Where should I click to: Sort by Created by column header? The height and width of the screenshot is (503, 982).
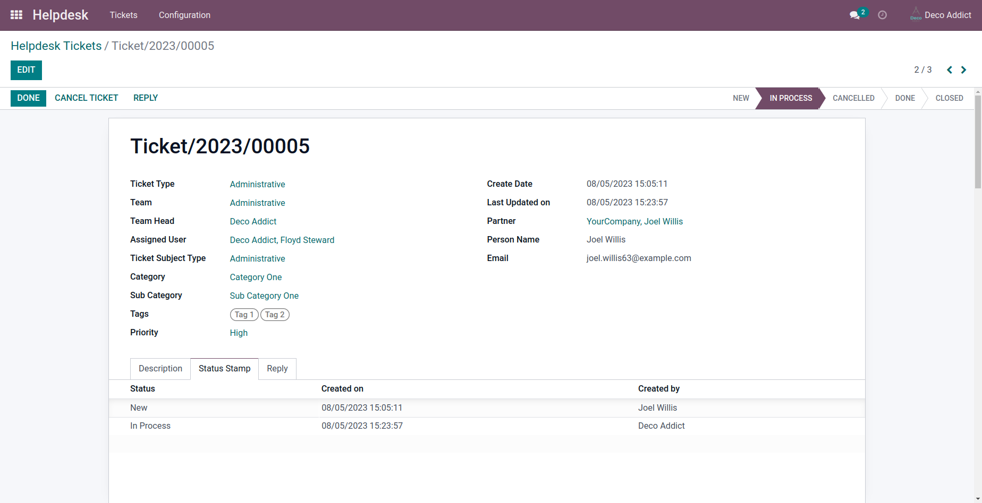[x=659, y=389]
